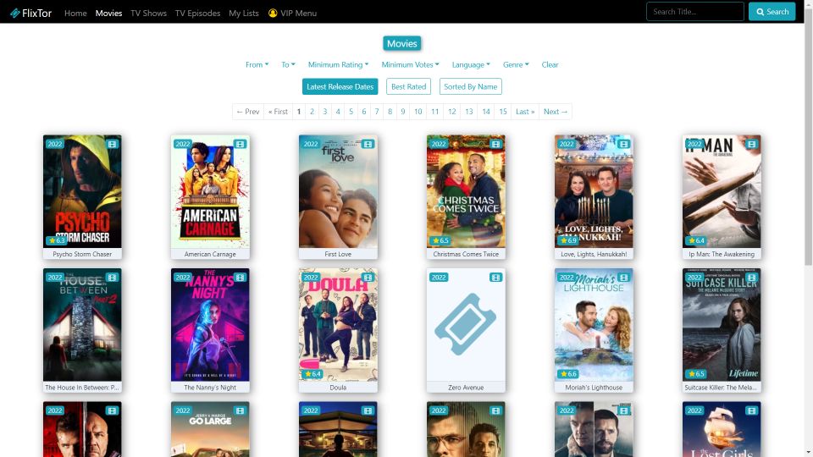Click the film icon on Christmas Comes Twice poster
Screen dimensions: 813x457
(x=495, y=144)
